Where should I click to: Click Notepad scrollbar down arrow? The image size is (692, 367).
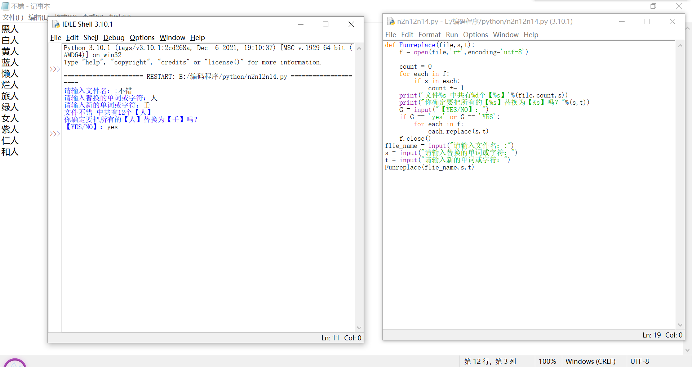coord(688,350)
